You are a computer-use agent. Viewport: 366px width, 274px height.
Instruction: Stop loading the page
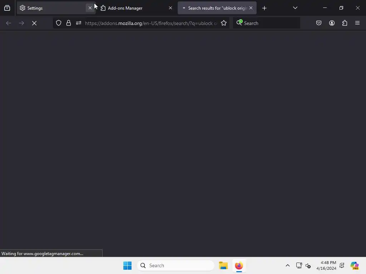point(34,23)
